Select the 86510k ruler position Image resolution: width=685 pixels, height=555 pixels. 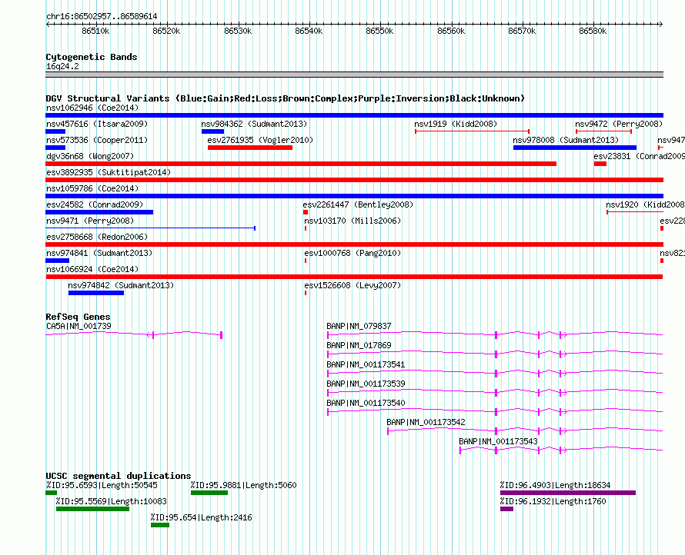95,31
